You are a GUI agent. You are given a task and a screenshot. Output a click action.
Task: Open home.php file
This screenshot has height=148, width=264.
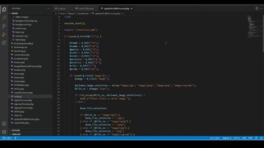click(x=19, y=74)
